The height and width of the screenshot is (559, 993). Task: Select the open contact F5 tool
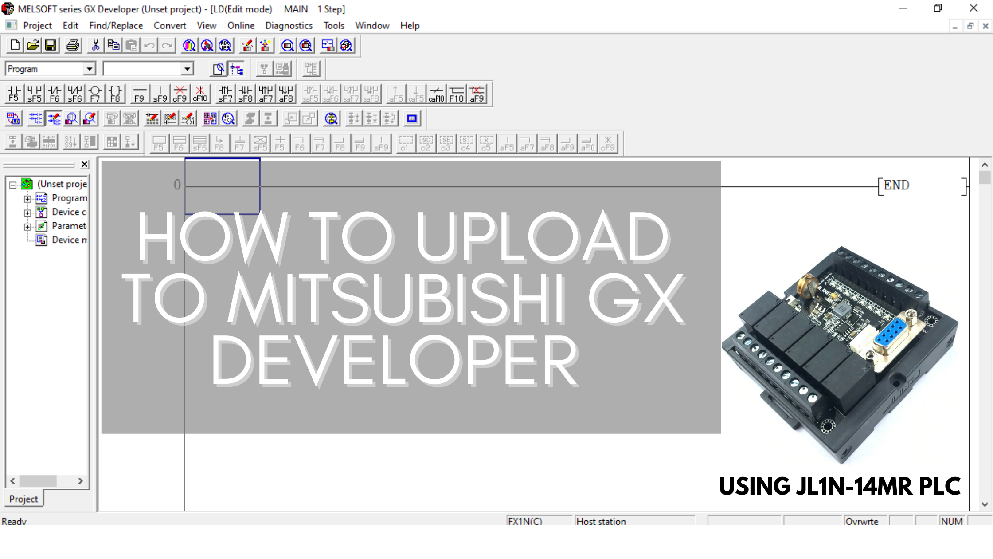pos(14,93)
